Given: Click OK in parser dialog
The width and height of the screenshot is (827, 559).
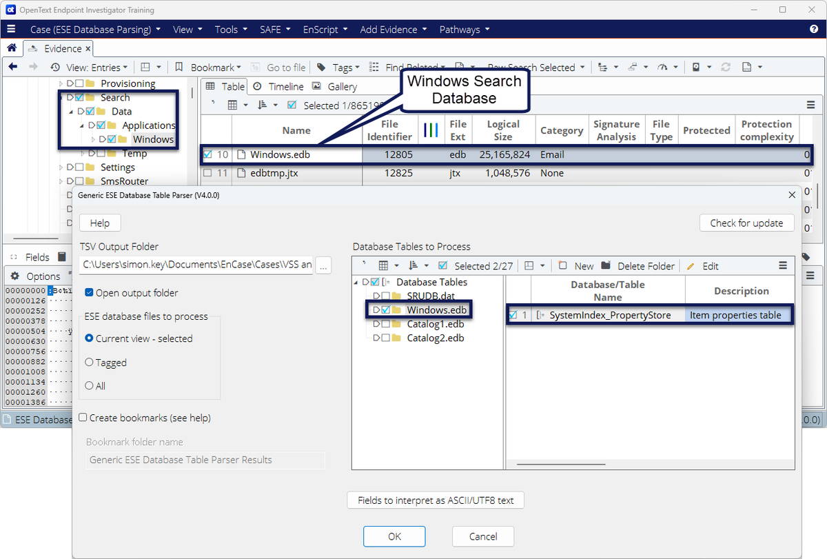Looking at the screenshot, I should pyautogui.click(x=394, y=536).
